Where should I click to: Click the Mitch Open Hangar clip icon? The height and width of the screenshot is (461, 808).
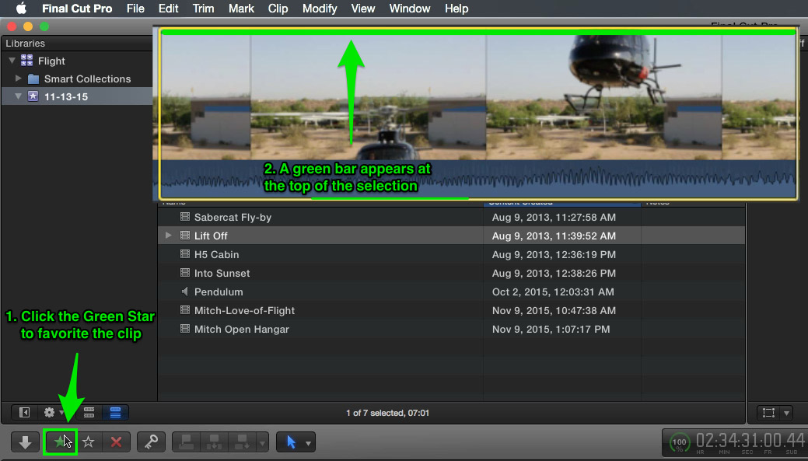point(185,329)
